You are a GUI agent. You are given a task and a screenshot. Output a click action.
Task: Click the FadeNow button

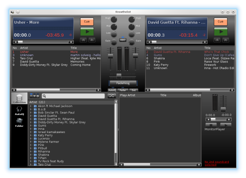pos(123,83)
